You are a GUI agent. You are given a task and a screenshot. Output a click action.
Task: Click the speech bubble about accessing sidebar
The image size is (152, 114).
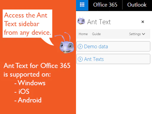pyautogui.click(x=27, y=23)
